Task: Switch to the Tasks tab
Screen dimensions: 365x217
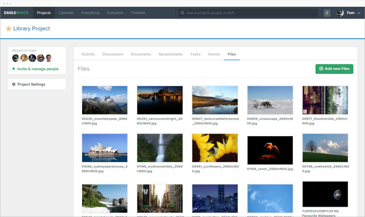Action: click(x=195, y=54)
